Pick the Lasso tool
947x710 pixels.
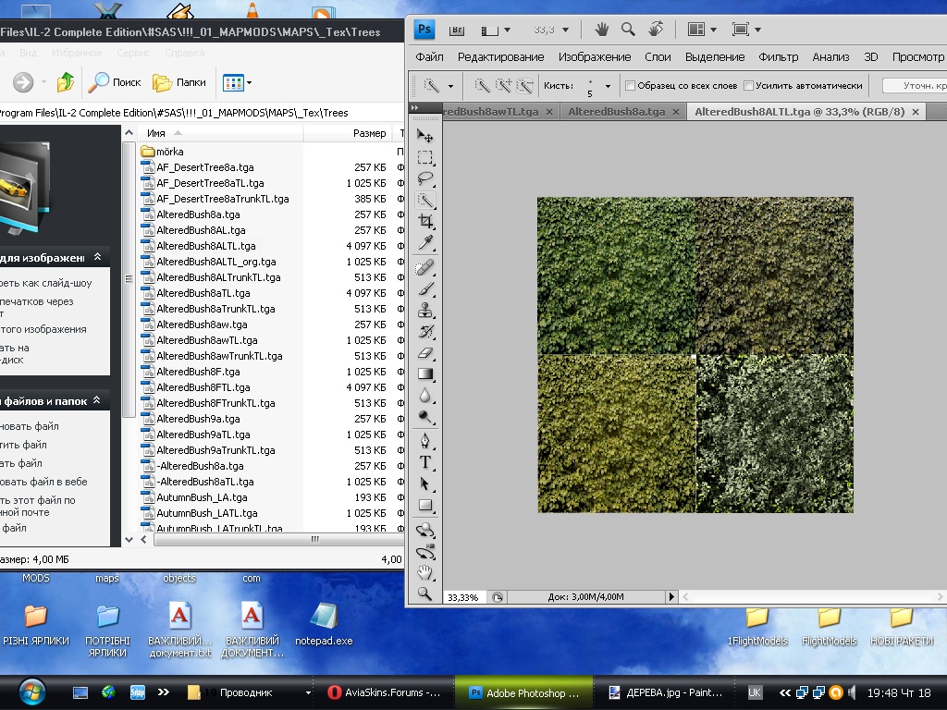click(x=425, y=178)
